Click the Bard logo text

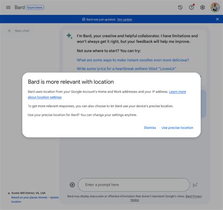coord(20,8)
